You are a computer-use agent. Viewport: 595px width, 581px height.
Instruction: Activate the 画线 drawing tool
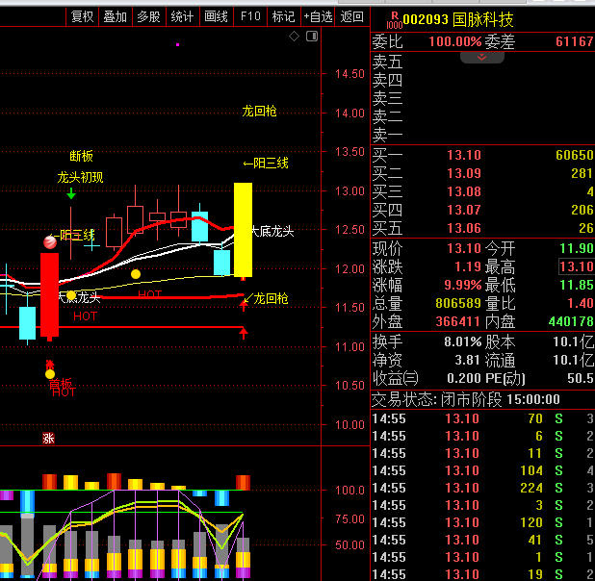217,16
